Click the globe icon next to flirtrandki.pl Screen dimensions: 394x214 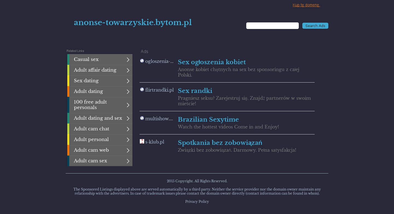[x=142, y=89]
